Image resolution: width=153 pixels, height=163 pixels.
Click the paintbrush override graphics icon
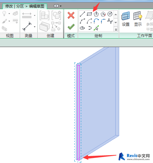tap(4, 21)
